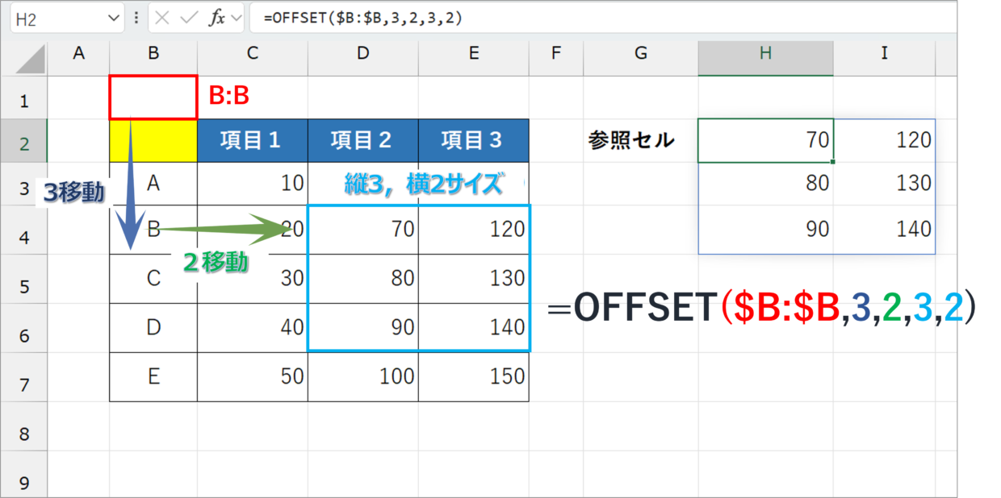The width and height of the screenshot is (1001, 498).
Task: Select the 項目１ header cell
Action: [253, 141]
